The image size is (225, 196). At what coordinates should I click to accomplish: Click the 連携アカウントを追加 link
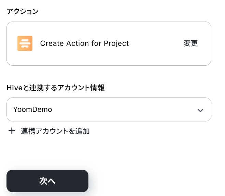click(x=55, y=131)
